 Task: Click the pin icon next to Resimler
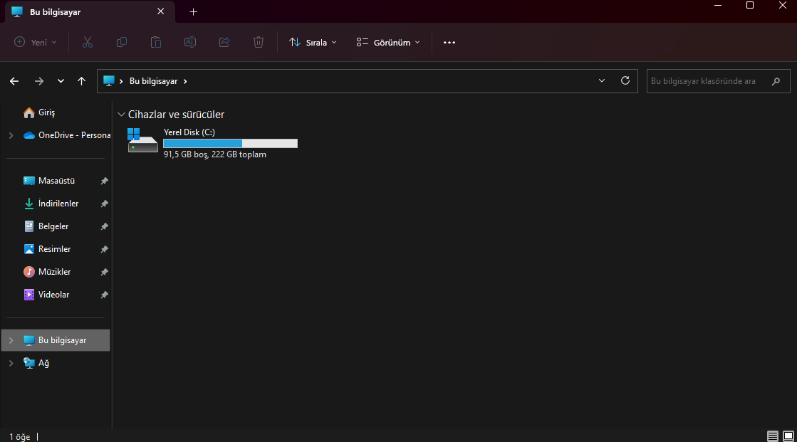104,249
